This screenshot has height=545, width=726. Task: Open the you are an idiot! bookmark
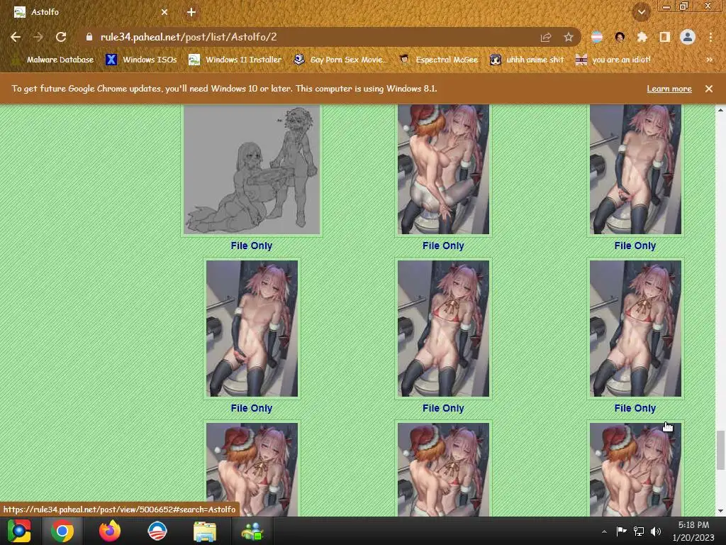(613, 60)
